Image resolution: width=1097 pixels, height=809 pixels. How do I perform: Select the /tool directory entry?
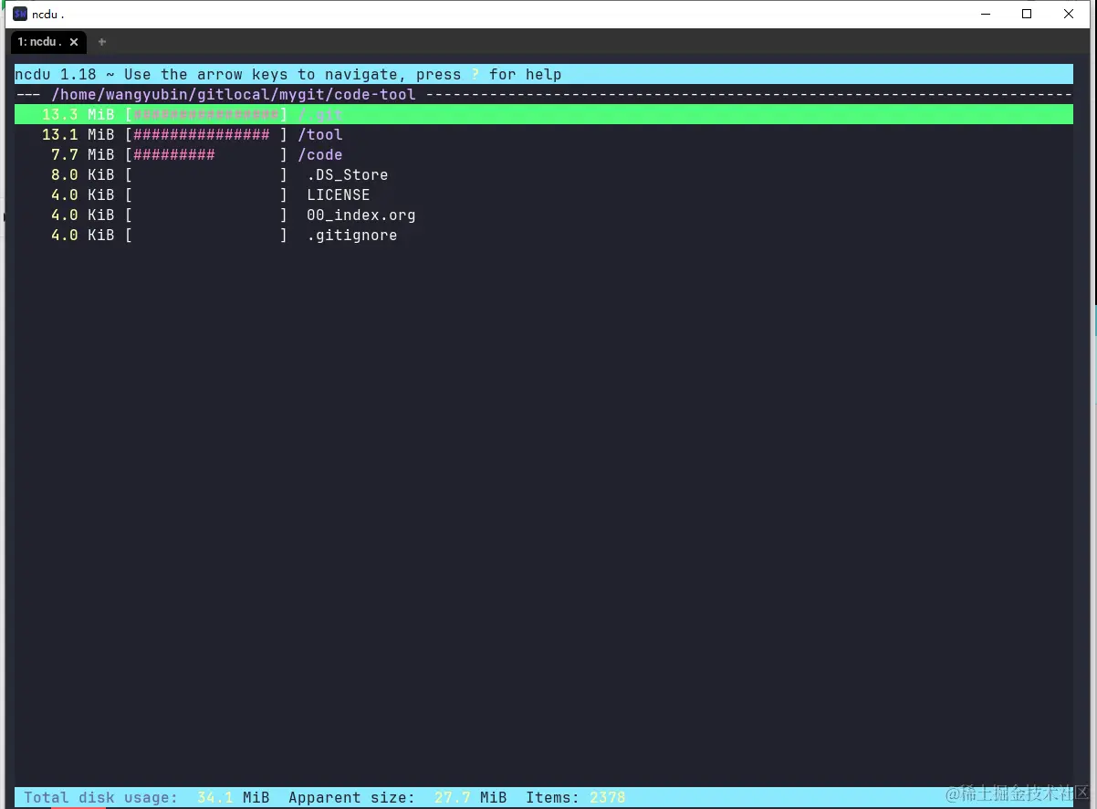(320, 134)
